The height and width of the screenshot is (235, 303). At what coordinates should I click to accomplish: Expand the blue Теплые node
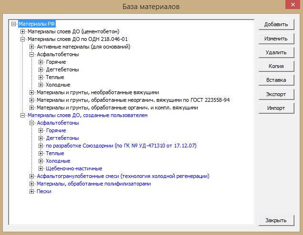click(40, 153)
